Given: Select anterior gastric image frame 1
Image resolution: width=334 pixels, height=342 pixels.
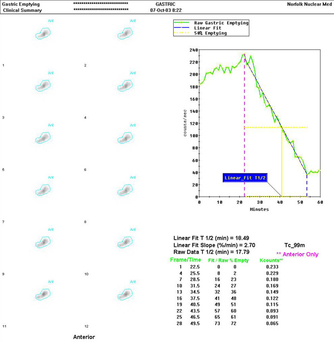Looking at the screenshot, I should [43, 33].
